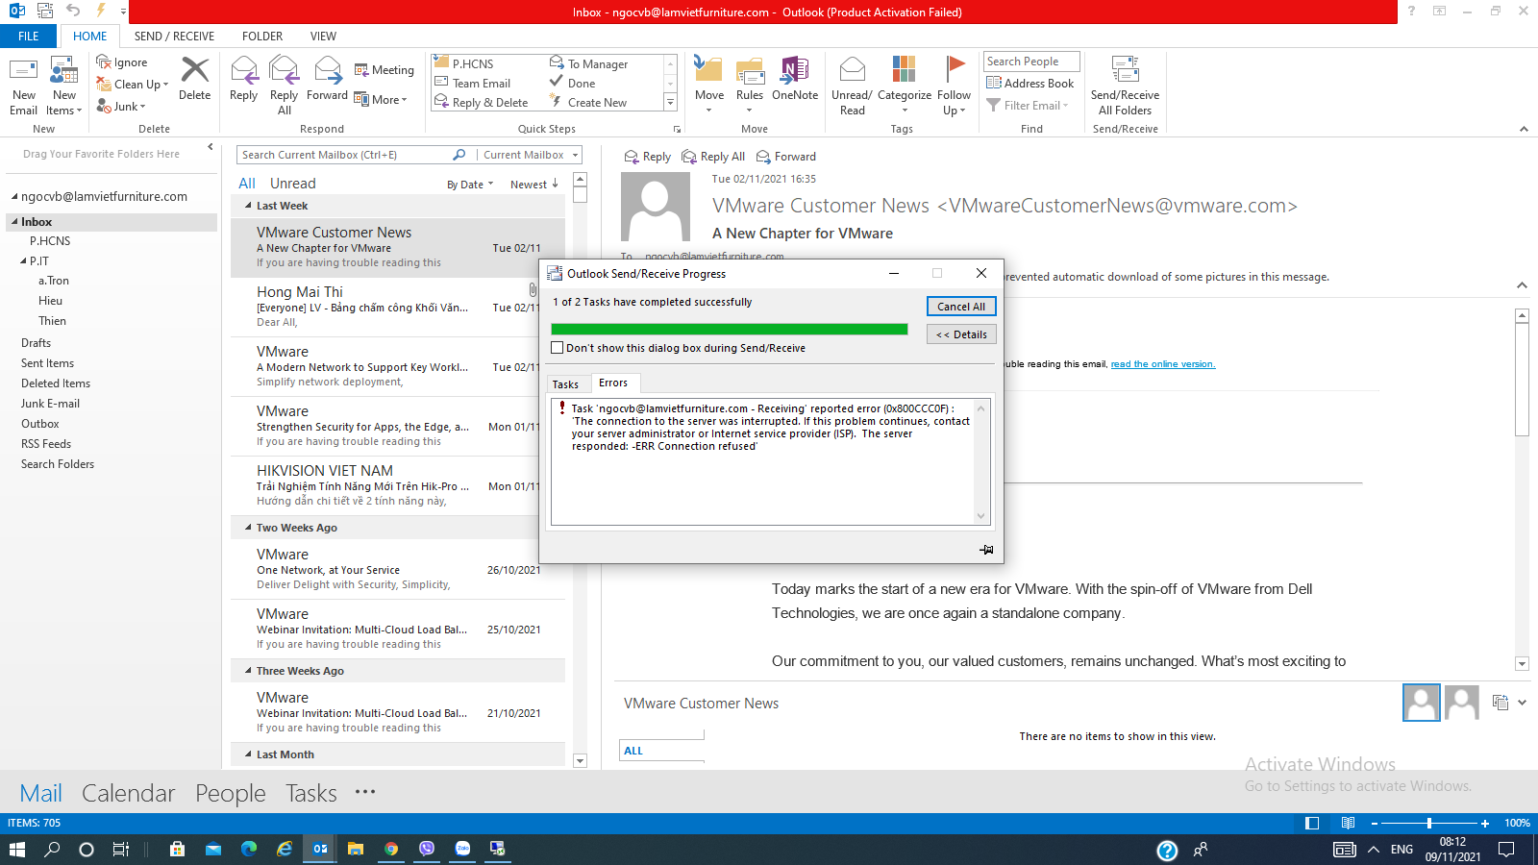Adjust the zoom slider in status bar

click(x=1429, y=823)
